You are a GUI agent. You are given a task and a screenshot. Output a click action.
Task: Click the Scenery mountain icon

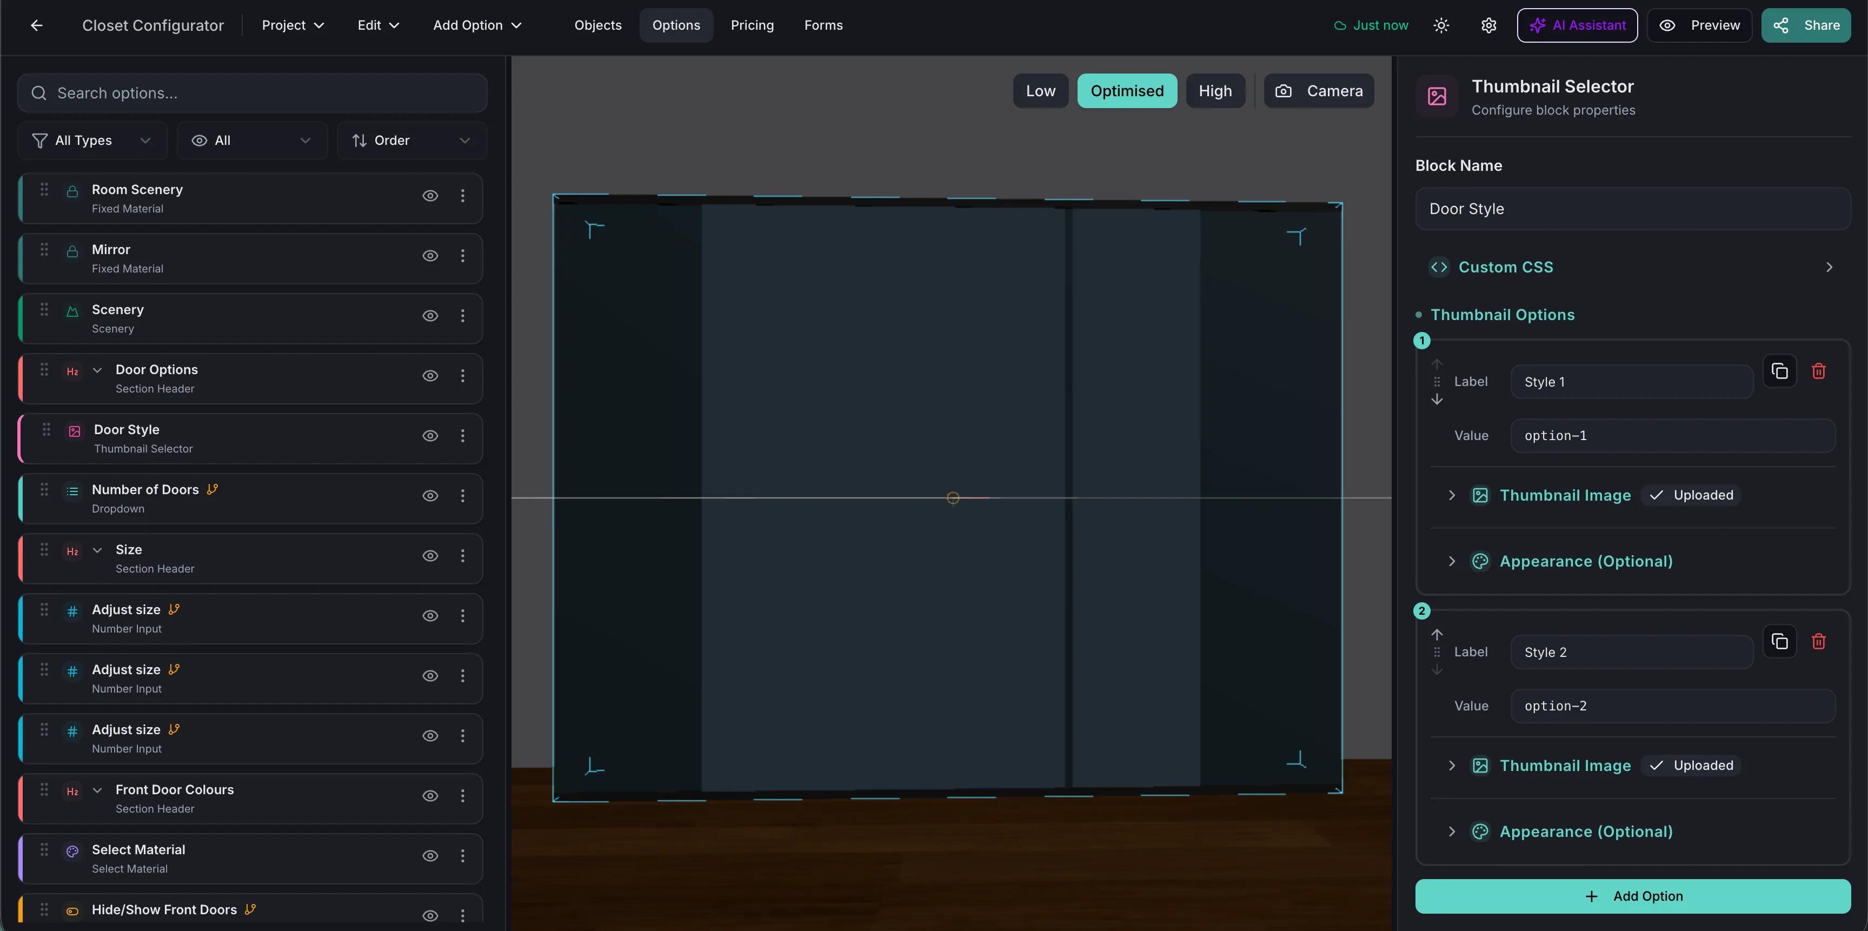click(72, 312)
